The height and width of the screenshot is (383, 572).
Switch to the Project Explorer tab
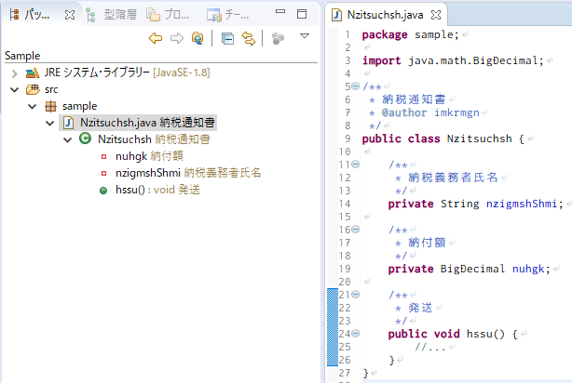pyautogui.click(x=168, y=15)
